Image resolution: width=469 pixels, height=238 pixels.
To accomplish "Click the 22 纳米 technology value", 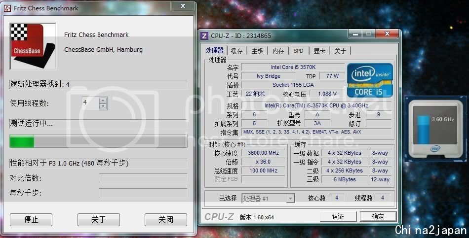I will point(255,94).
